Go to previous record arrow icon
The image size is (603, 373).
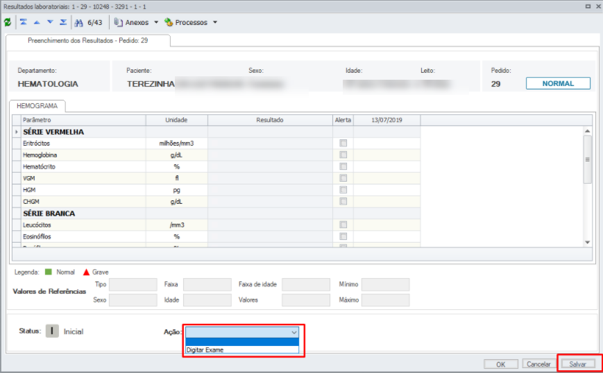point(37,22)
